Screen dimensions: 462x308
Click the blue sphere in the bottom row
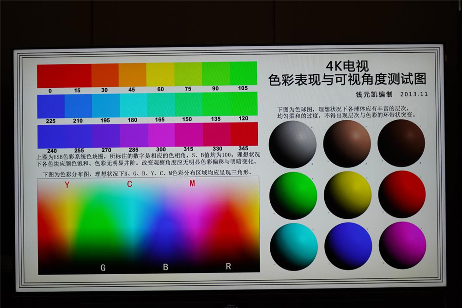pyautogui.click(x=348, y=246)
